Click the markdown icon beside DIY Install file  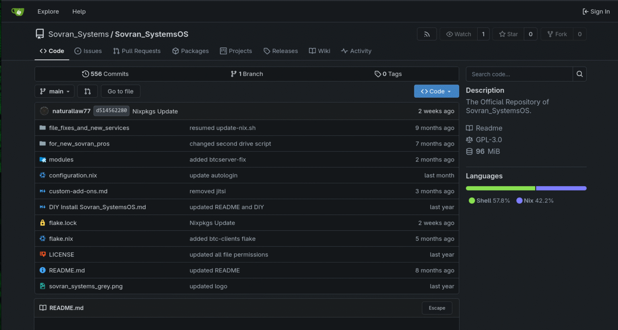pyautogui.click(x=43, y=207)
